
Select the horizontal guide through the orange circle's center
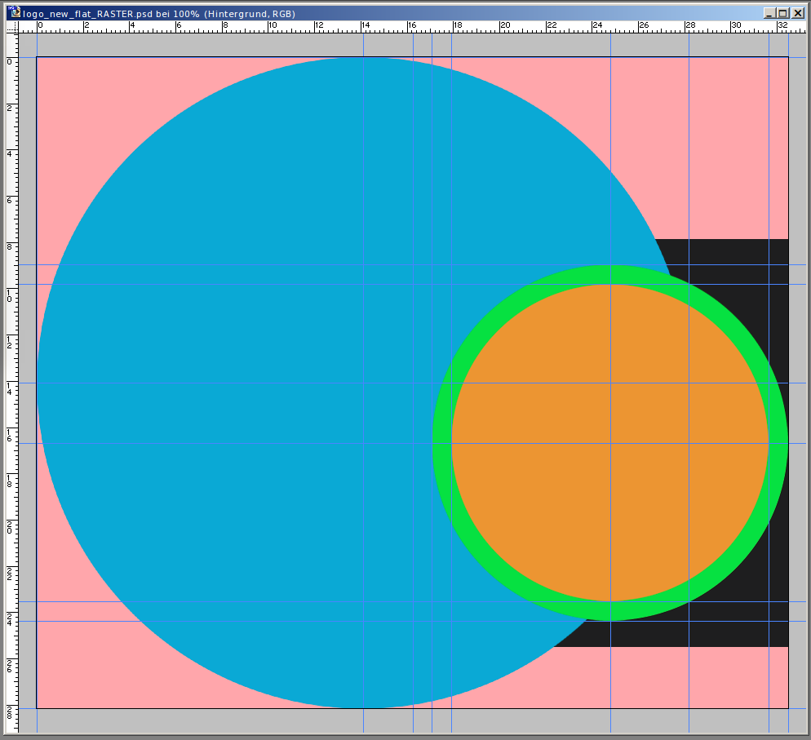pos(245,443)
